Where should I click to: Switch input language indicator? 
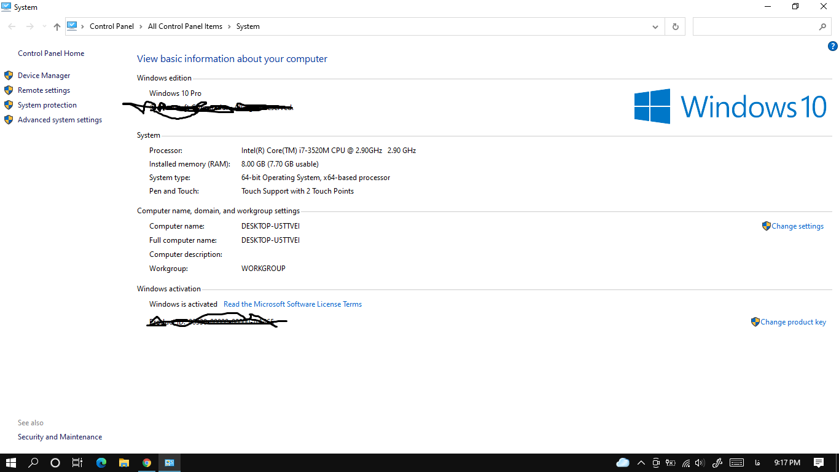[757, 463]
